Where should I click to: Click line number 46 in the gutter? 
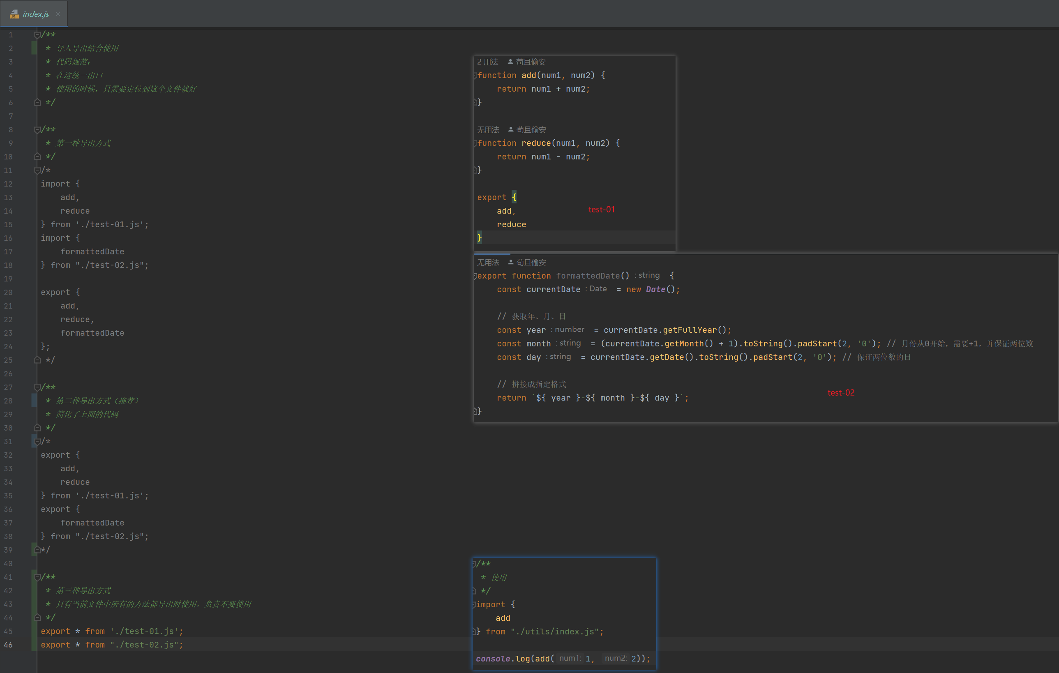click(x=8, y=645)
